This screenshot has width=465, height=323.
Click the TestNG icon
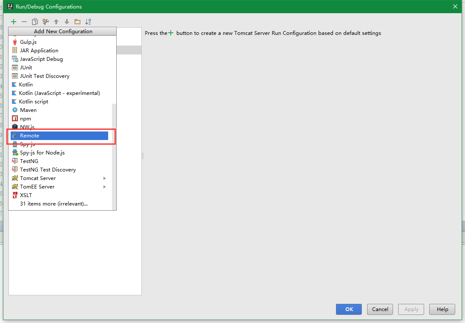click(x=15, y=161)
